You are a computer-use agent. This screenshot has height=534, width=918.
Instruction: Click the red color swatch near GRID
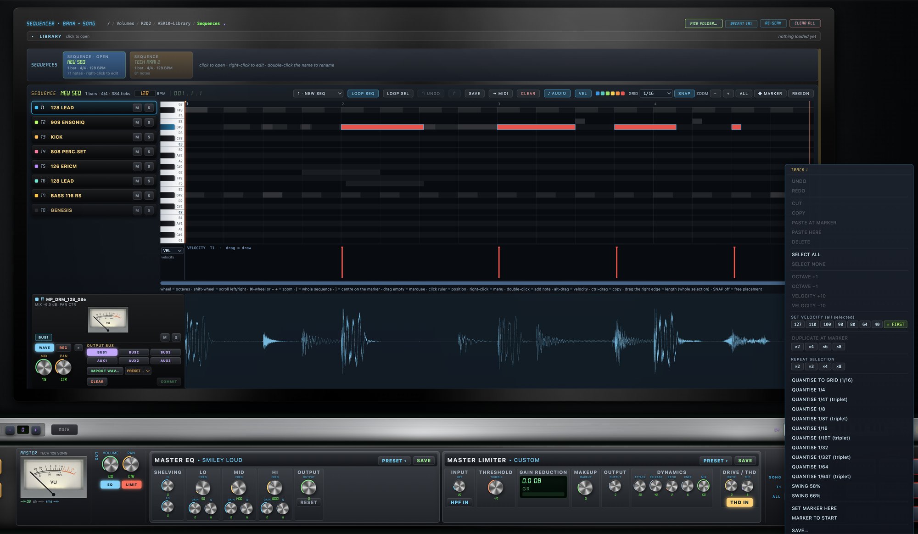click(623, 93)
